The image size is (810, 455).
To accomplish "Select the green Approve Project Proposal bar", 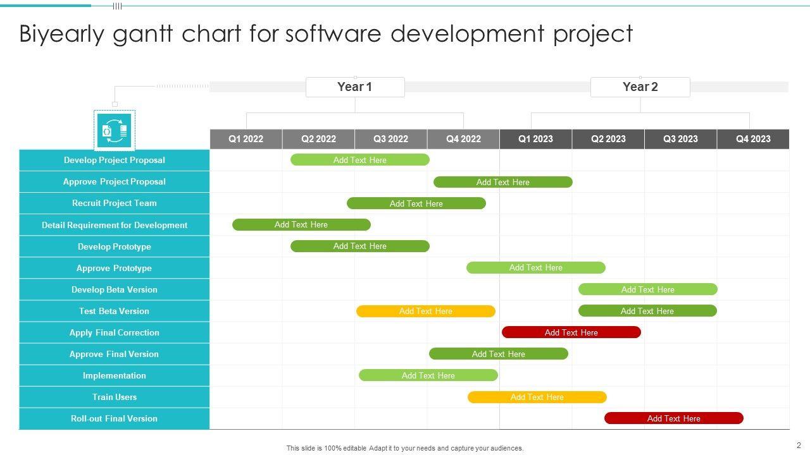I will (x=502, y=182).
